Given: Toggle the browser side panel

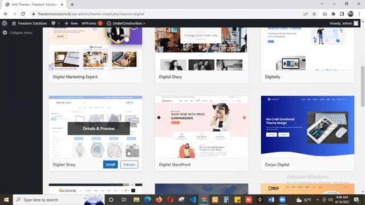Looking at the screenshot, I should [x=342, y=14].
